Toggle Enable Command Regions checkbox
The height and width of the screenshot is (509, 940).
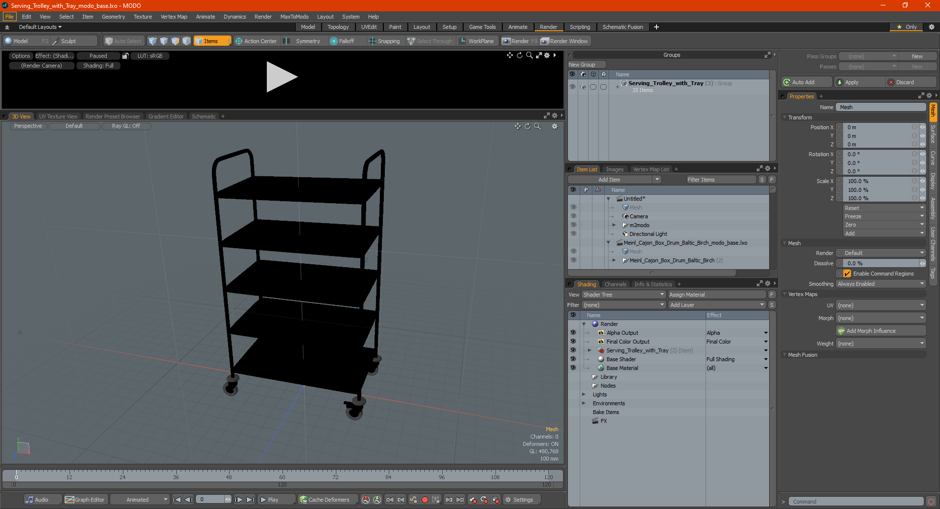[847, 274]
